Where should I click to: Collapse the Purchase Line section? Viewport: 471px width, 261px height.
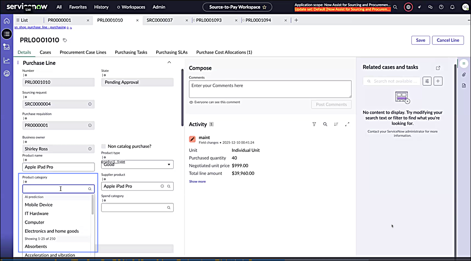click(169, 62)
